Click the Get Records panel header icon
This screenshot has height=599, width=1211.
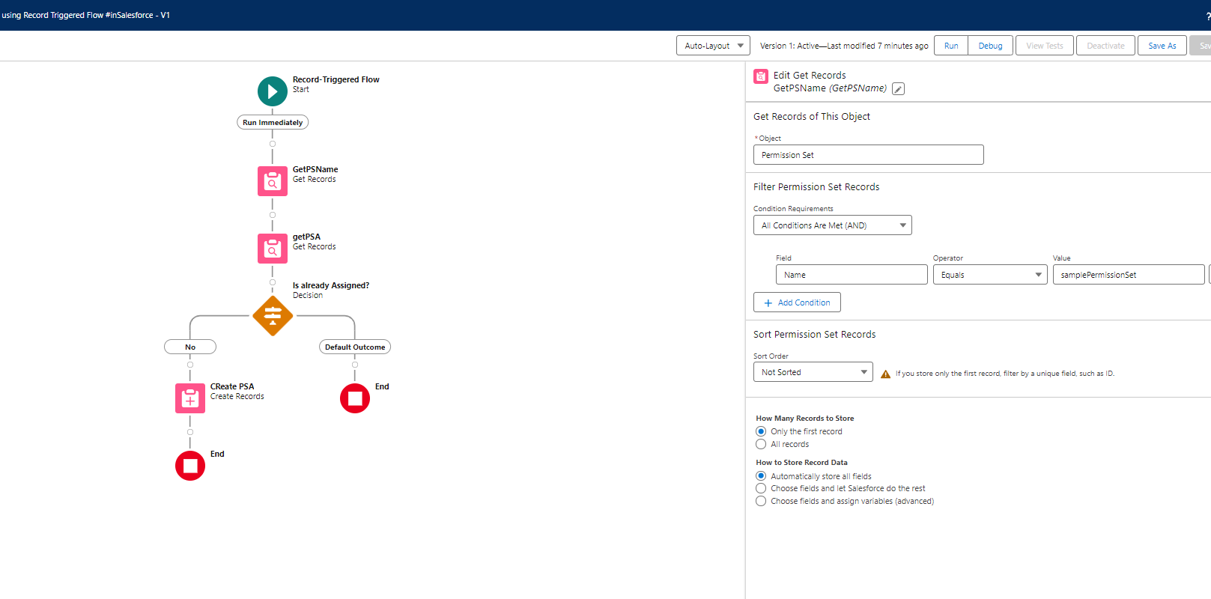761,76
